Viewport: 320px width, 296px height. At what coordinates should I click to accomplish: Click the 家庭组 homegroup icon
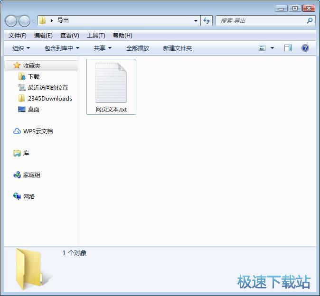17,175
